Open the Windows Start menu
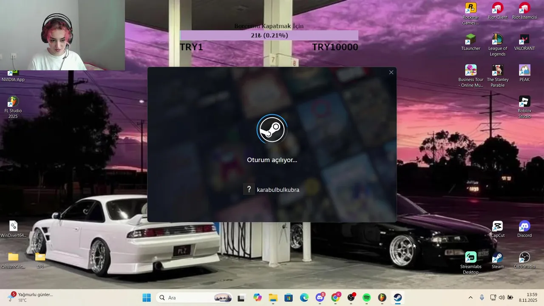 coord(147,297)
